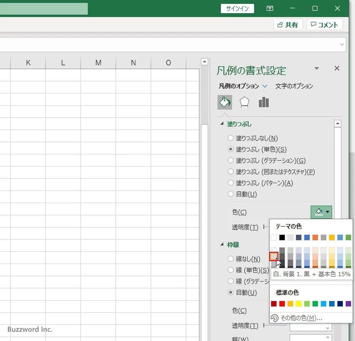This screenshot has width=355, height=341.
Task: Open the Legend Options bar chart icon
Action: pyautogui.click(x=264, y=102)
